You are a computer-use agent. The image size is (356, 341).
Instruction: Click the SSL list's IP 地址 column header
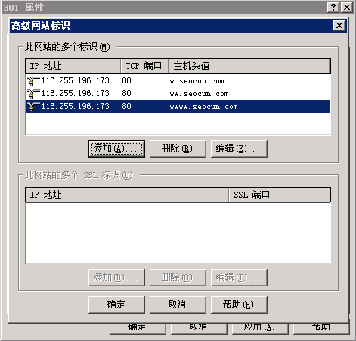tap(127, 195)
